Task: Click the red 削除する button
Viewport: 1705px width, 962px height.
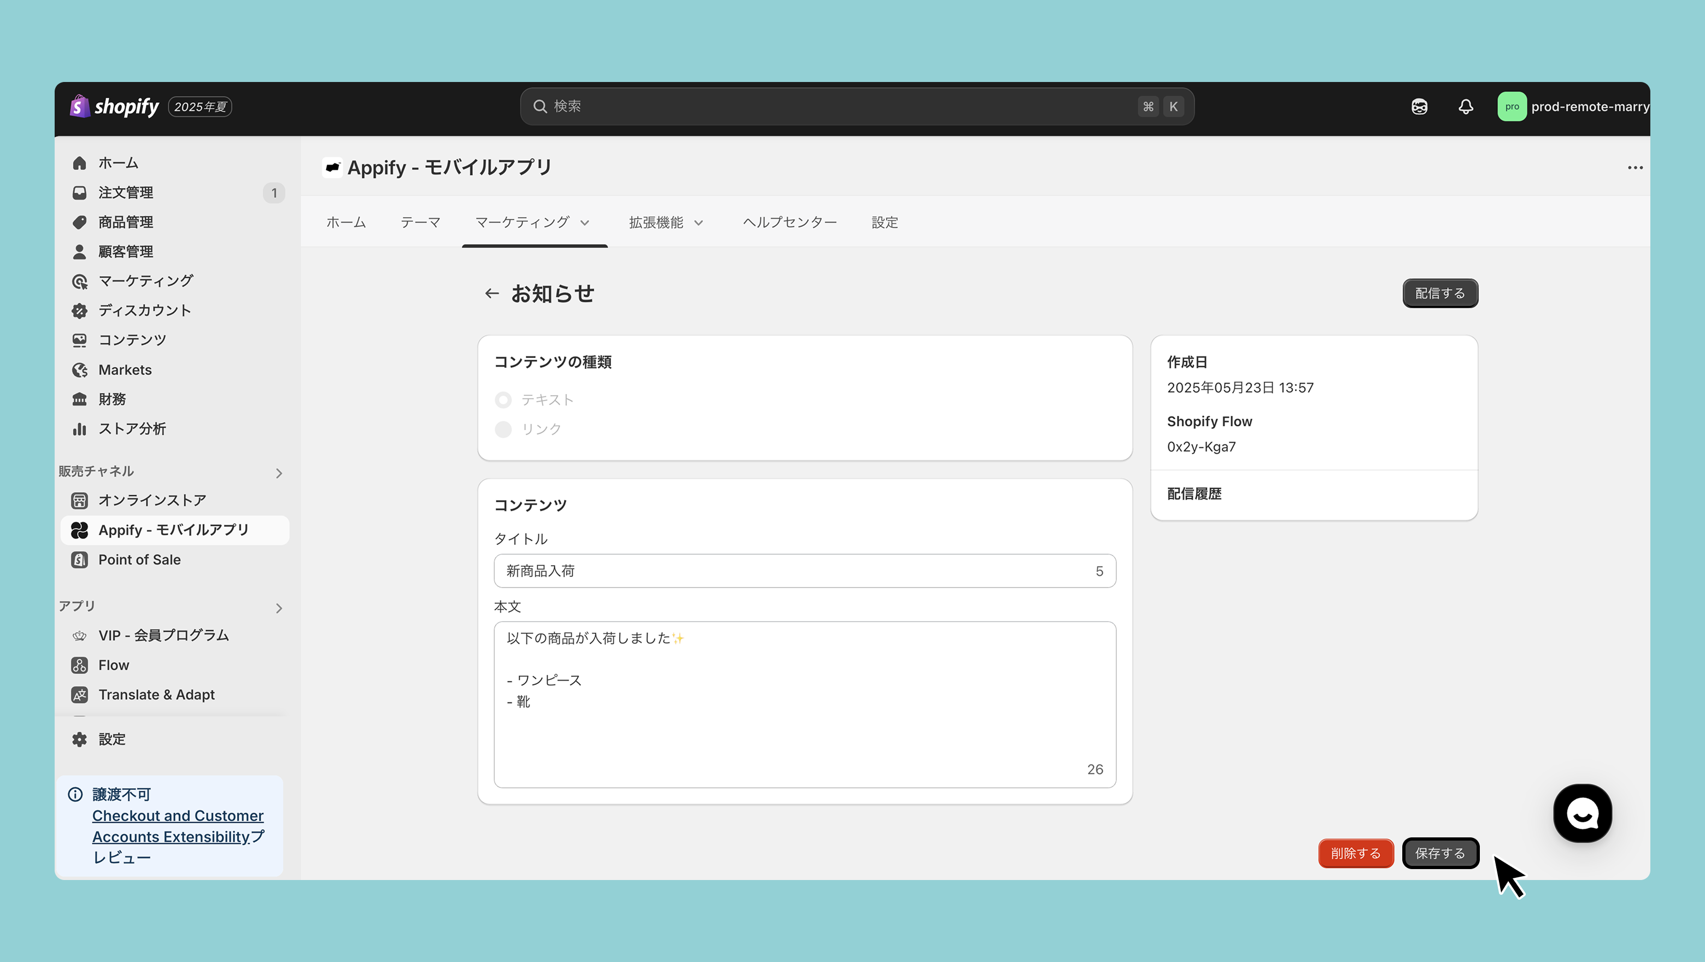Action: click(x=1355, y=853)
